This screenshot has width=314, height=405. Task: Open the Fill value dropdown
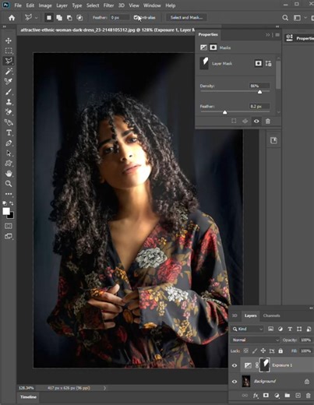305,350
